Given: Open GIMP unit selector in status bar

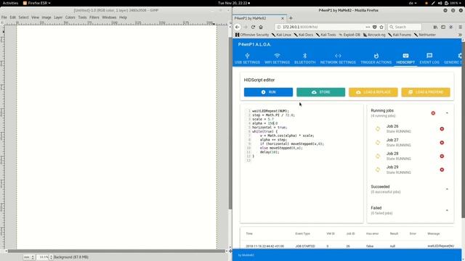Looking at the screenshot, I should pos(29,257).
